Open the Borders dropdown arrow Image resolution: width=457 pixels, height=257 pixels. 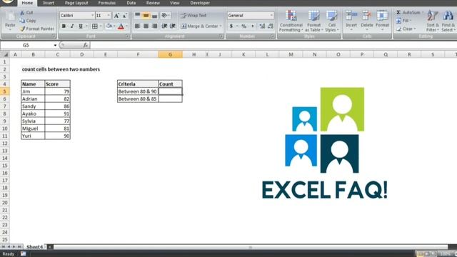tap(101, 26)
